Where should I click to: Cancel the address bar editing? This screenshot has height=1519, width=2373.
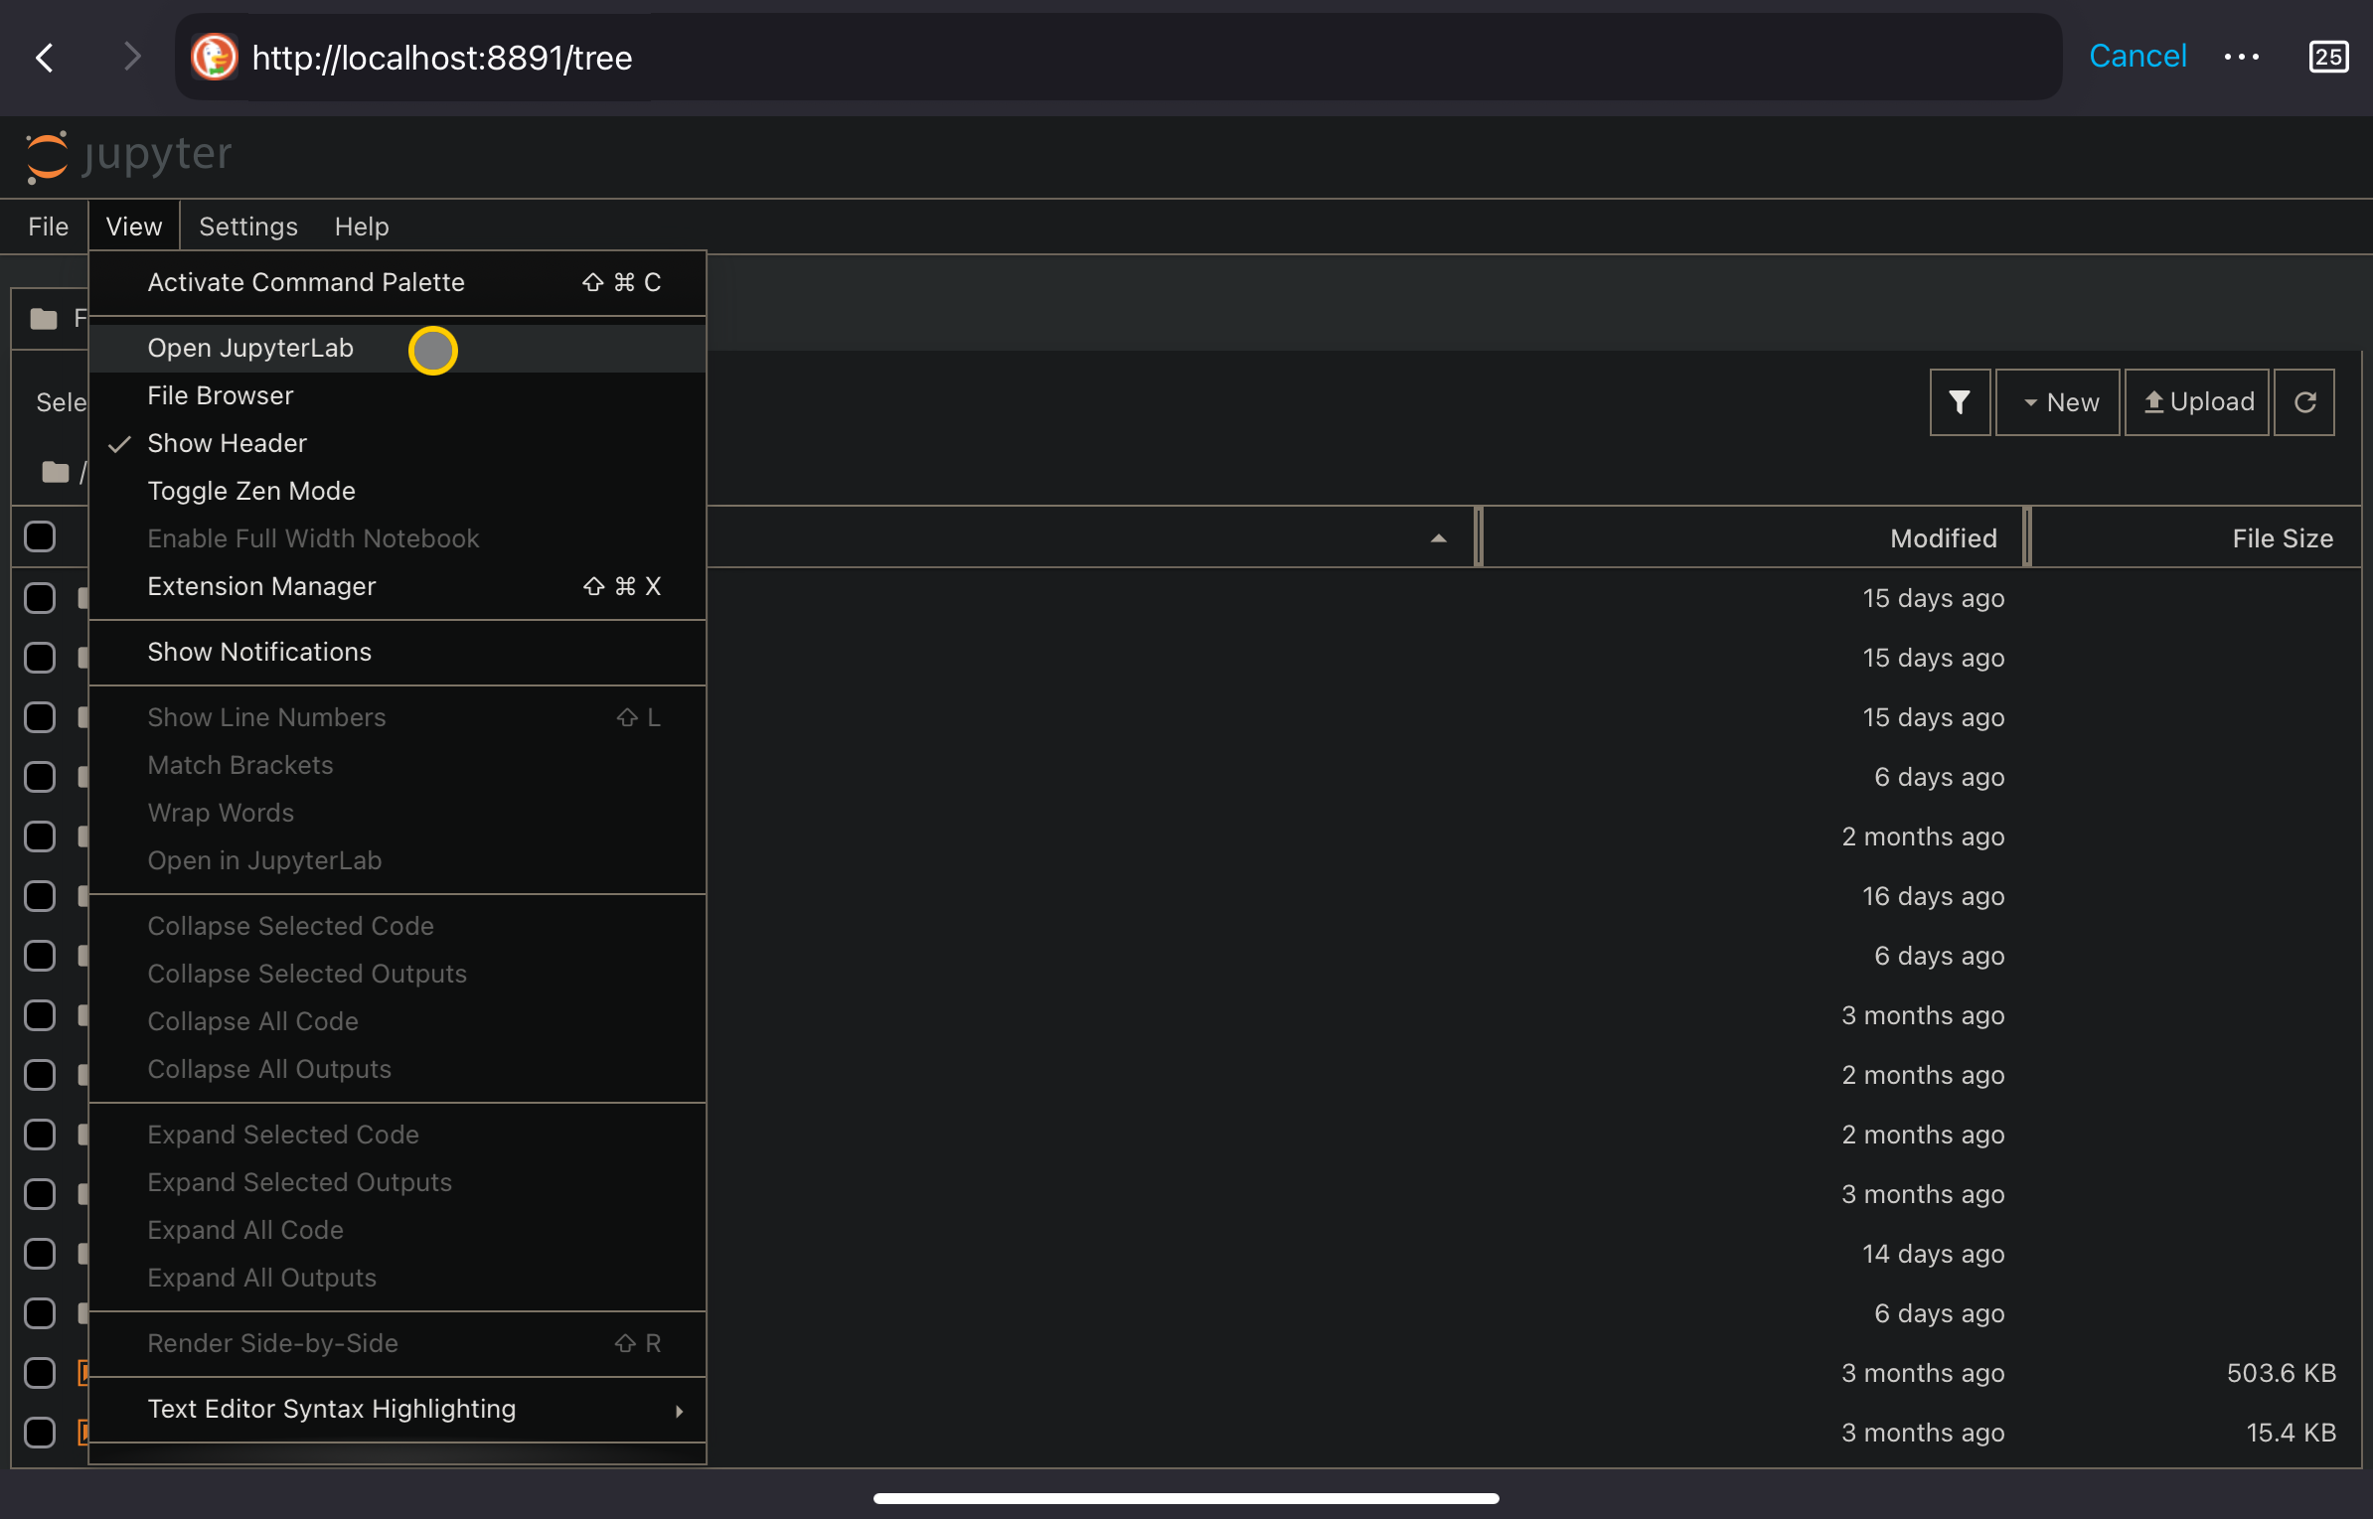2137,57
